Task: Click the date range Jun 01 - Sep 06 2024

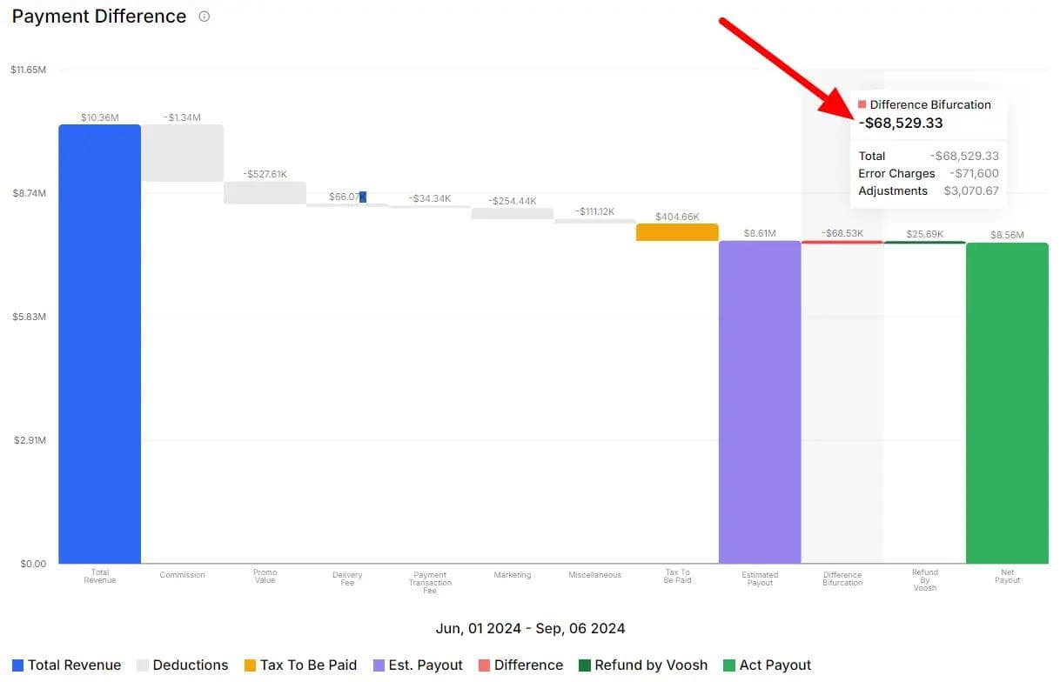Action: (x=530, y=628)
